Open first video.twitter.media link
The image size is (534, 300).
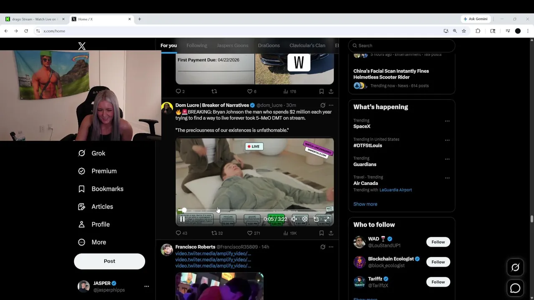tap(213, 253)
